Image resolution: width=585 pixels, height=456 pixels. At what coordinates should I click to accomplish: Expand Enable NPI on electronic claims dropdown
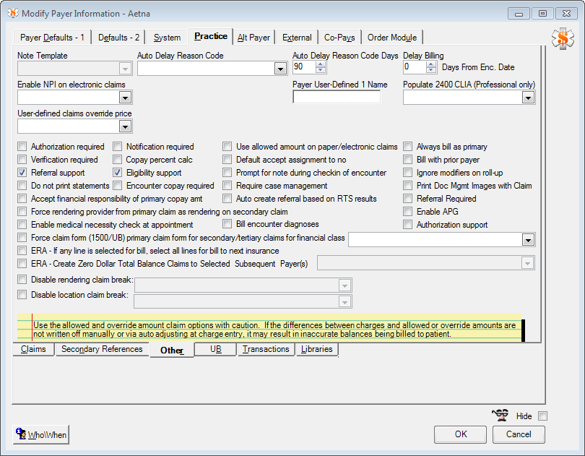pyautogui.click(x=126, y=98)
